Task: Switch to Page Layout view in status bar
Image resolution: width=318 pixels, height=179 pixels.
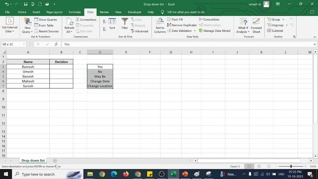Action: coord(259,167)
